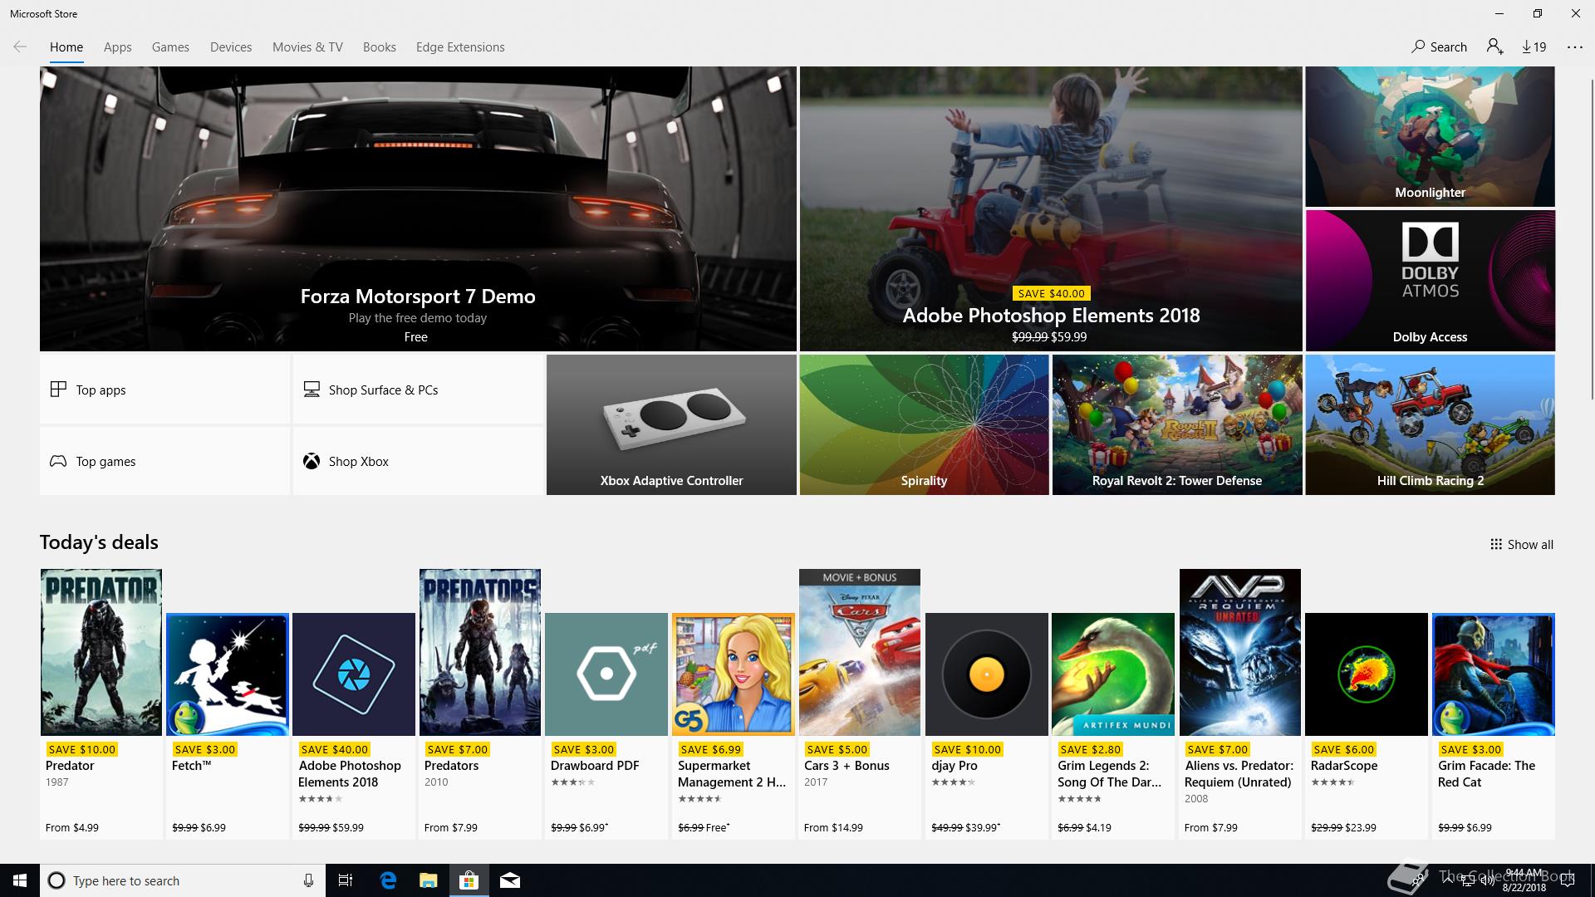Open the Windows Start menu
Screen dimensions: 1595x897
tap(20, 880)
